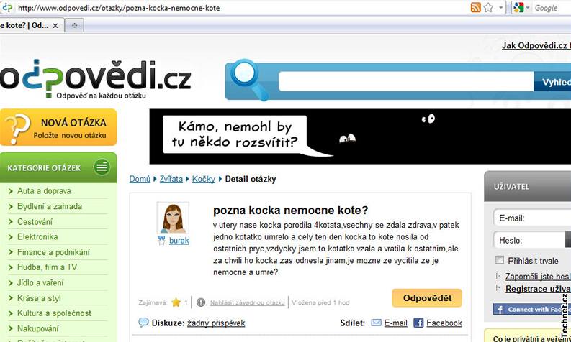Open the Kočky breadcrumb link

(204, 179)
